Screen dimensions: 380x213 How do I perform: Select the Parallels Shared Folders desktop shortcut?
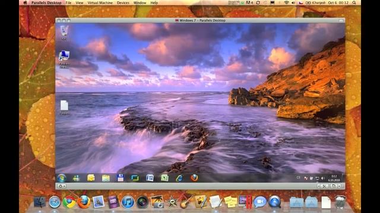[x=64, y=59]
